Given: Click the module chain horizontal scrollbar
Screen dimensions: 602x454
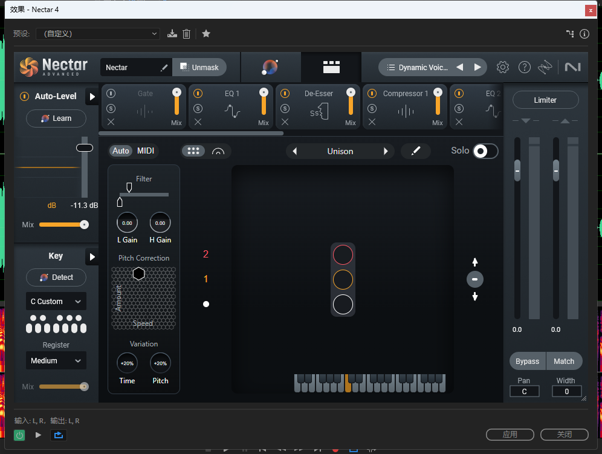Looking at the screenshot, I should pyautogui.click(x=191, y=133).
